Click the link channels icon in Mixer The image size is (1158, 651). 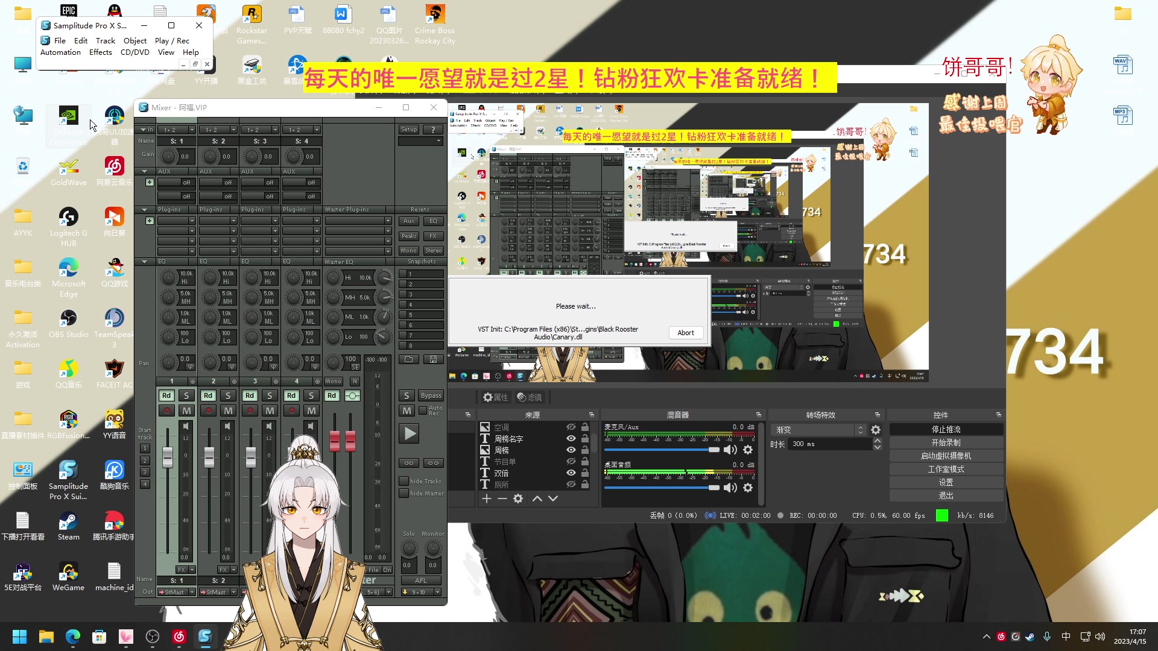pyautogui.click(x=409, y=463)
